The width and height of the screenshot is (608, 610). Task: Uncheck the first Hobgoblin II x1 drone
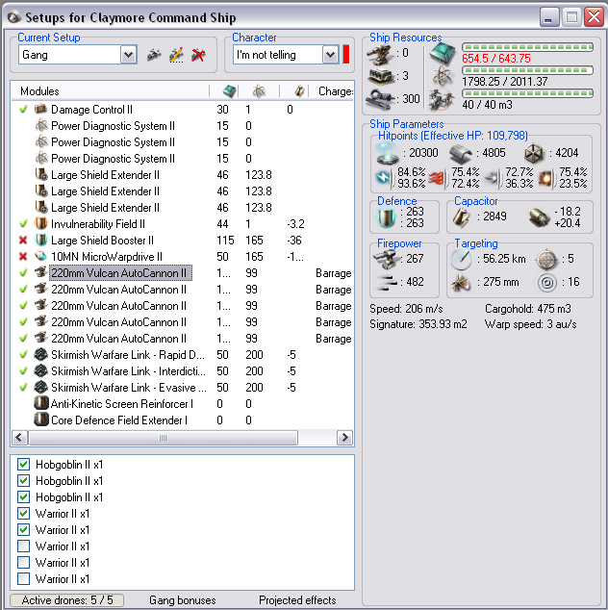tap(24, 464)
